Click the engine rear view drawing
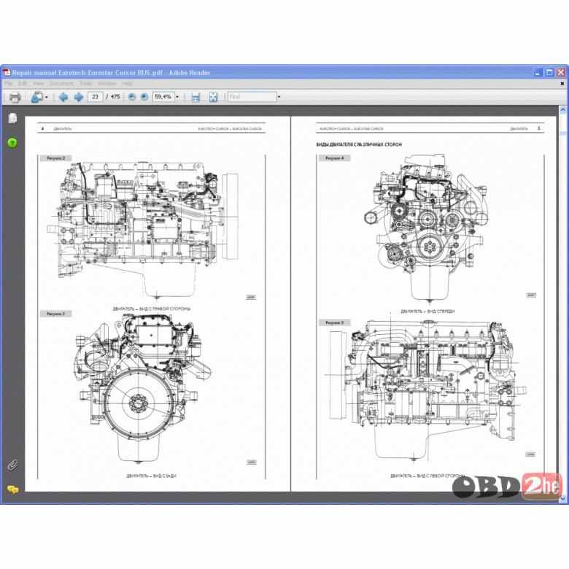Image resolution: width=569 pixels, height=569 pixels. 143,389
